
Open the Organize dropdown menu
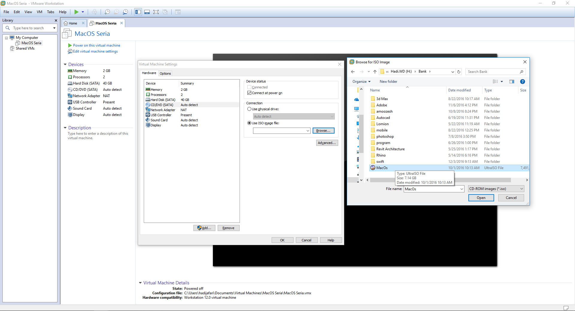(x=361, y=82)
